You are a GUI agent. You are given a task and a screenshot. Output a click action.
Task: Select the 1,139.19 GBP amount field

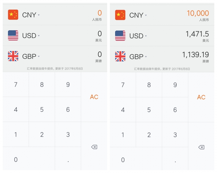pyautogui.click(x=195, y=55)
